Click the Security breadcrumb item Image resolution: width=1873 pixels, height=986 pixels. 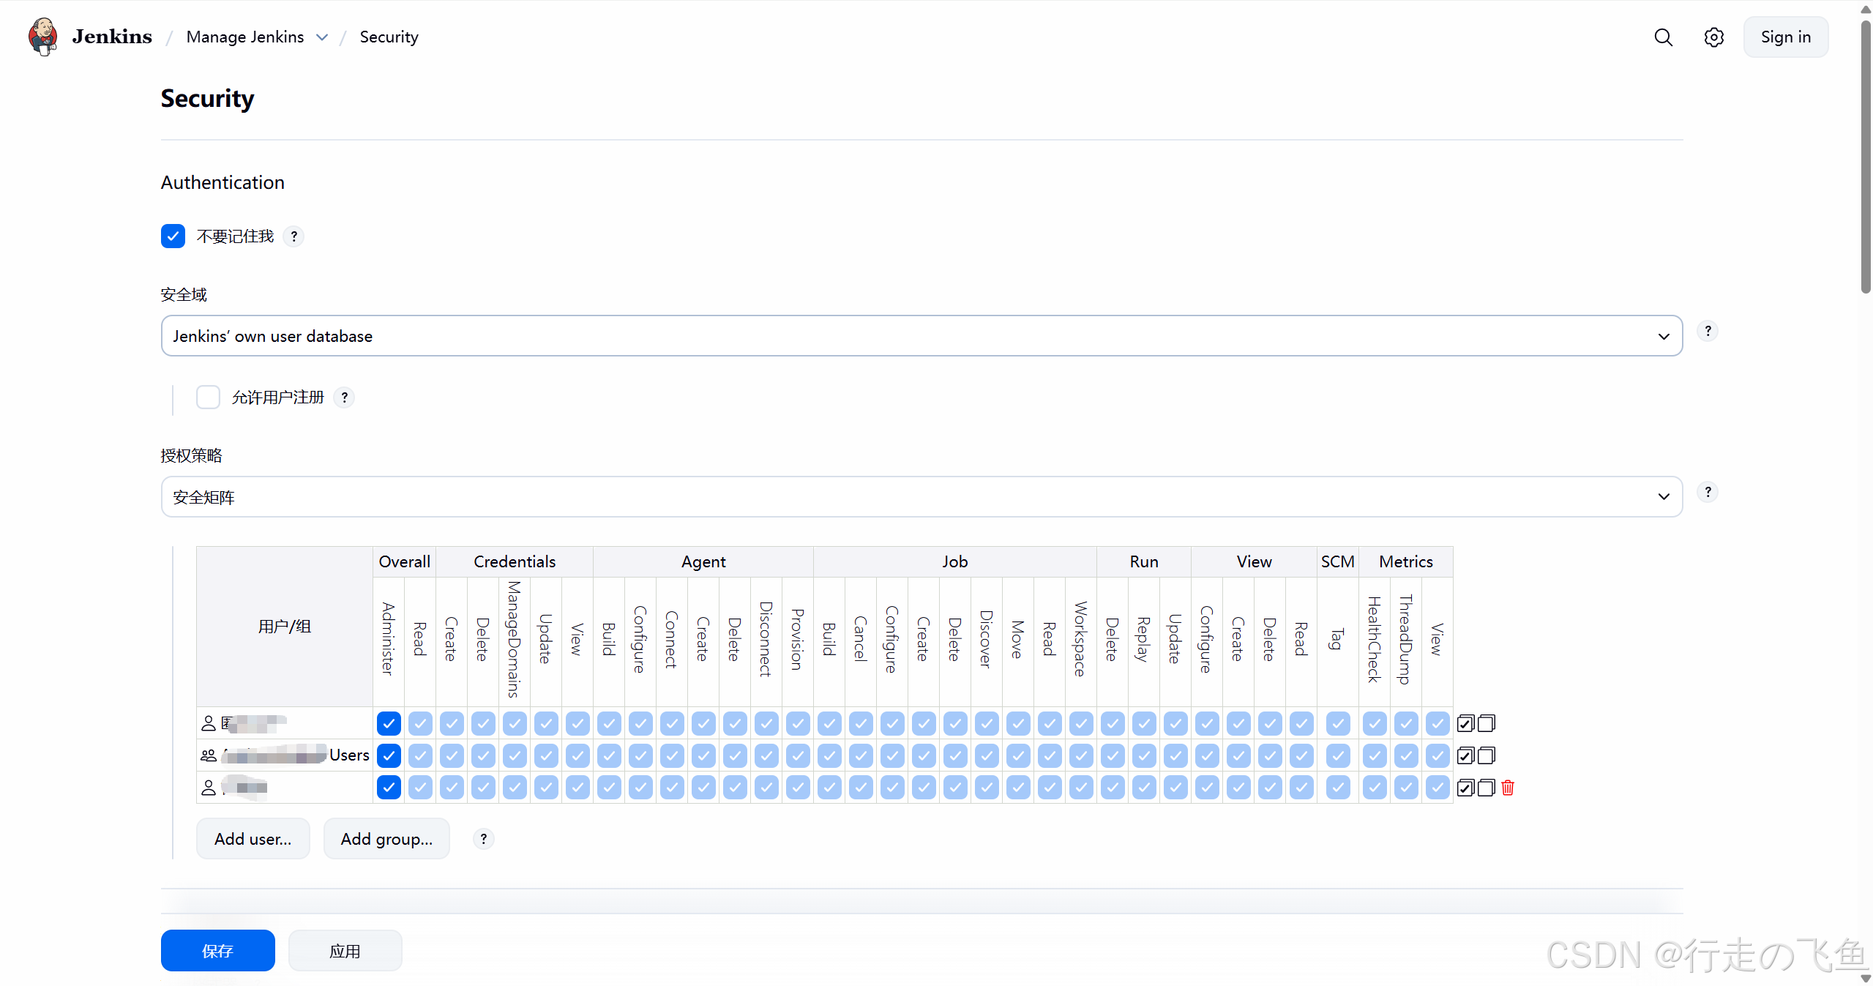389,37
